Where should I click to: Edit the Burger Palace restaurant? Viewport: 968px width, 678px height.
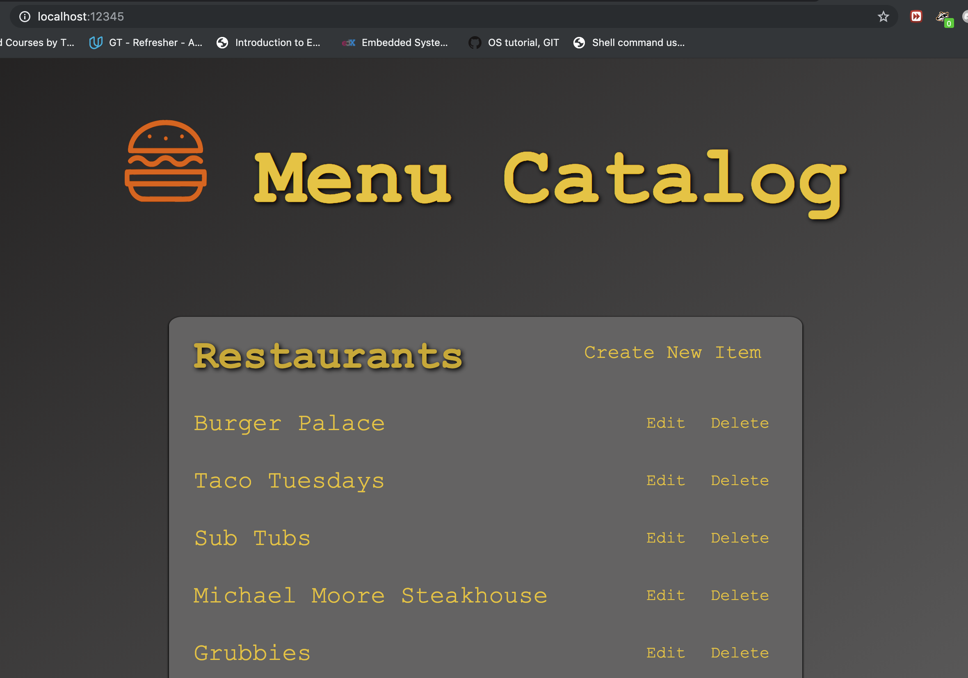coord(665,423)
